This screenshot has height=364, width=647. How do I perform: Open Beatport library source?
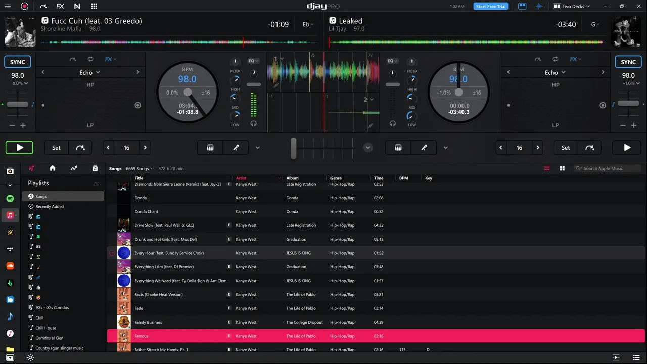click(x=10, y=283)
